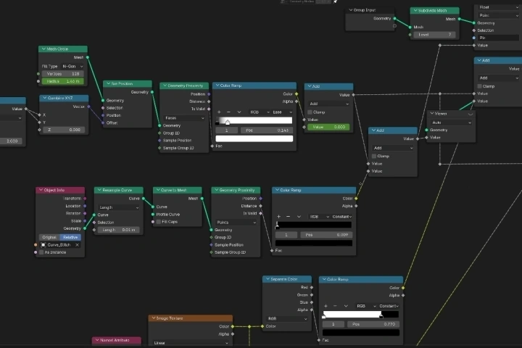This screenshot has height=348, width=522.
Task: Open RGB color mode menu on top Color Ramp
Action: tap(260, 112)
